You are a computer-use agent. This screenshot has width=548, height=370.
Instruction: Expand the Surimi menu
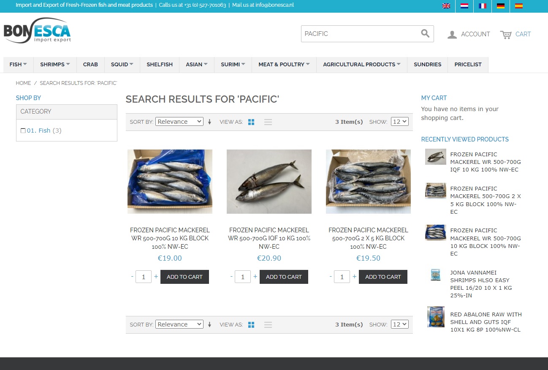[233, 65]
